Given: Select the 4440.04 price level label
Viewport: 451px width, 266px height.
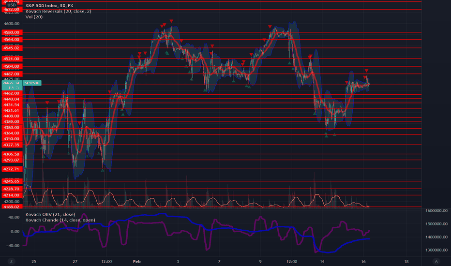Looking at the screenshot, I should coord(12,99).
